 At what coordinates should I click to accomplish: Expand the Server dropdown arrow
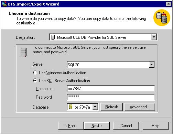[152, 65]
